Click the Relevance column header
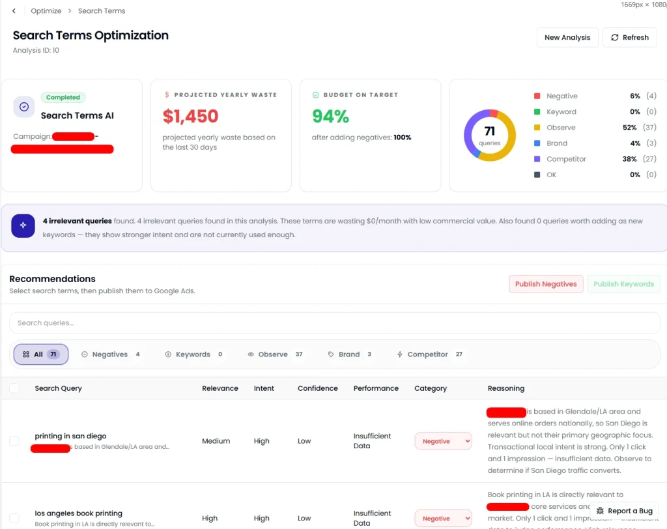This screenshot has width=667, height=529. click(x=220, y=388)
